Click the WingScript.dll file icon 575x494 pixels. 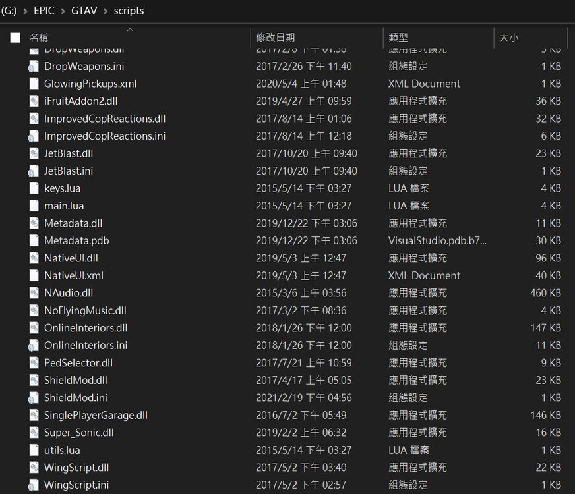pyautogui.click(x=34, y=467)
